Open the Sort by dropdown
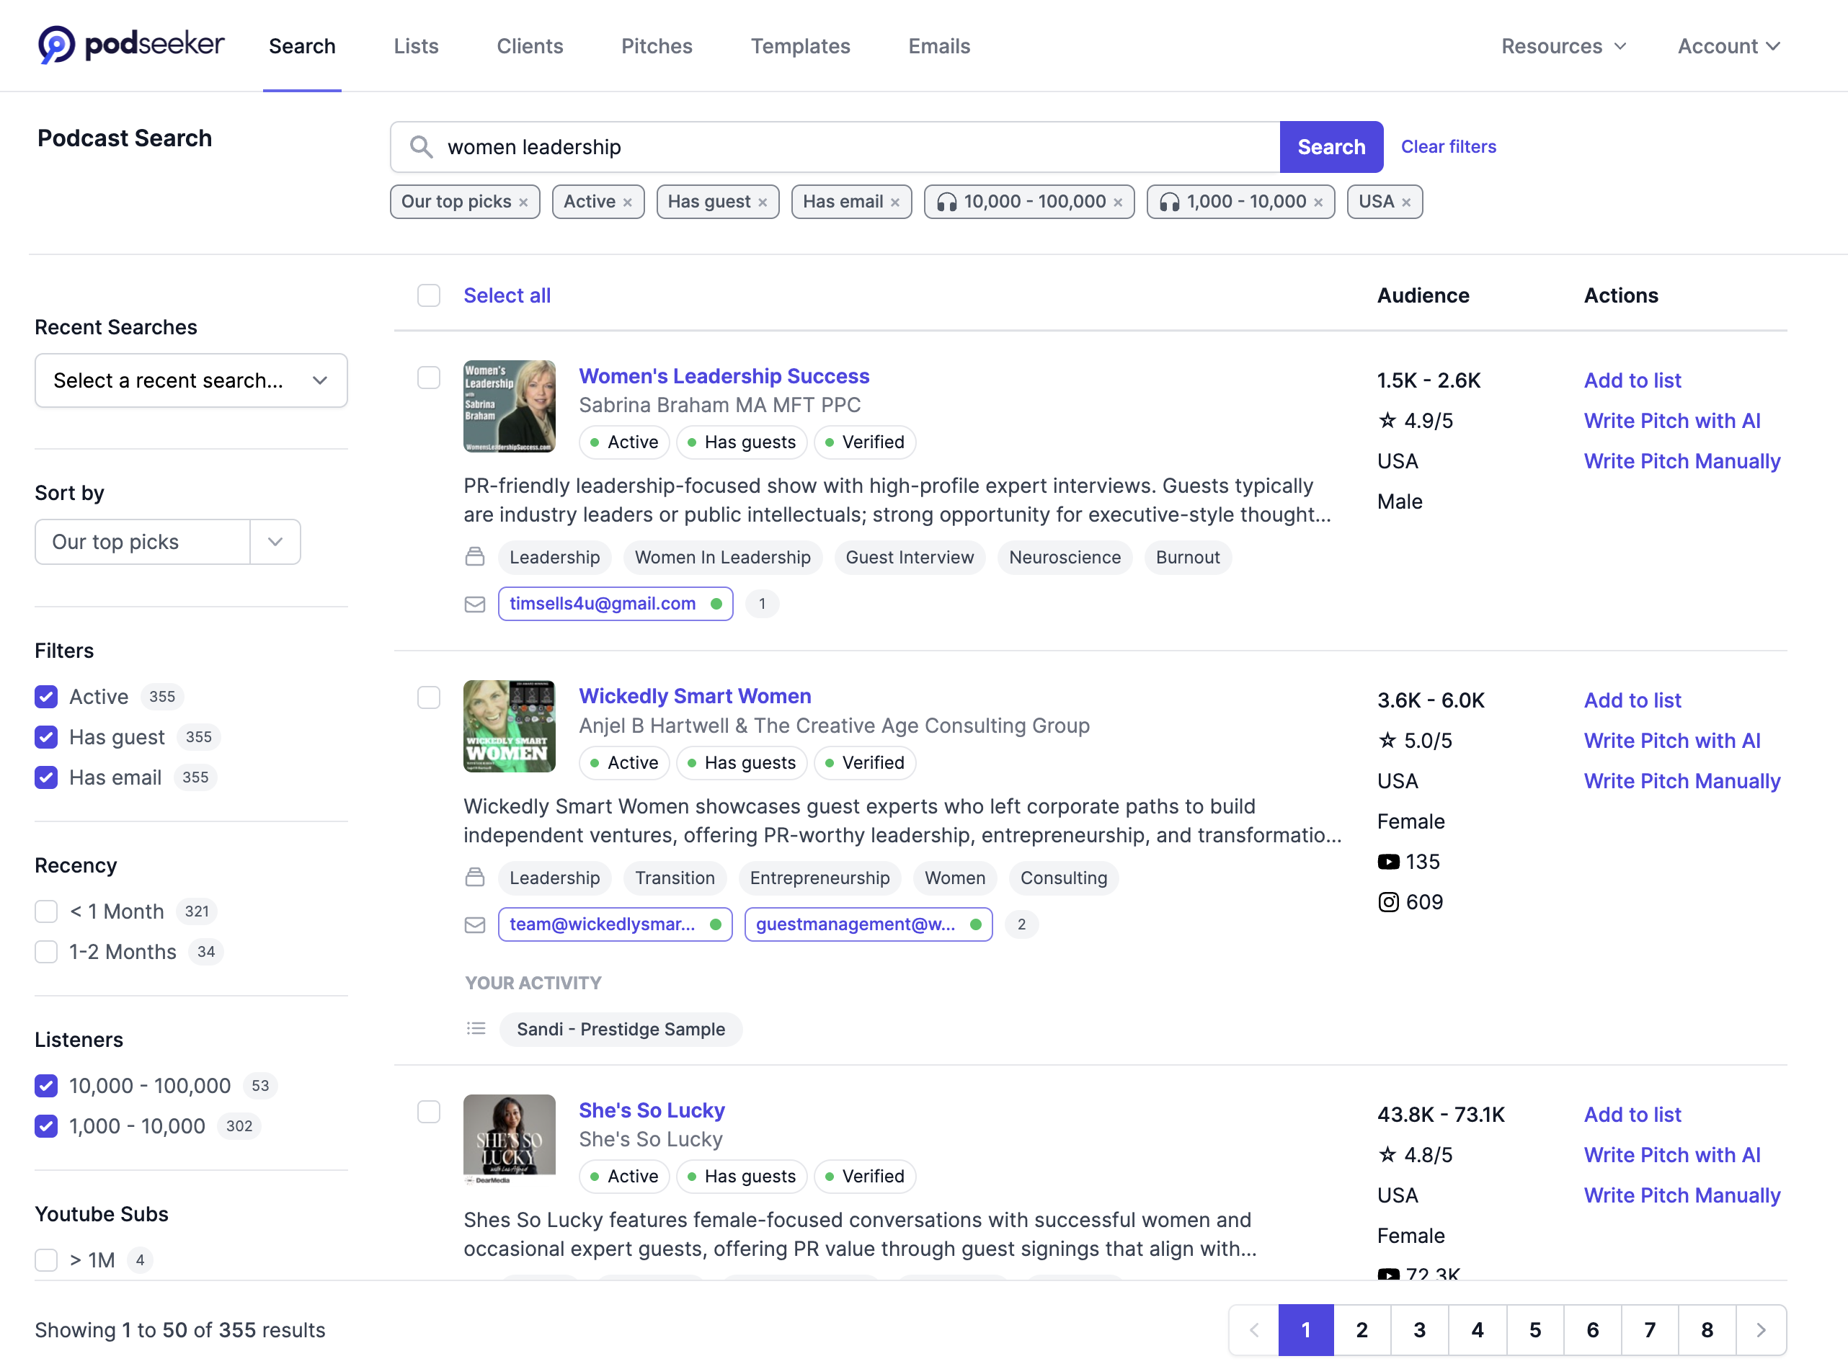 coord(275,541)
